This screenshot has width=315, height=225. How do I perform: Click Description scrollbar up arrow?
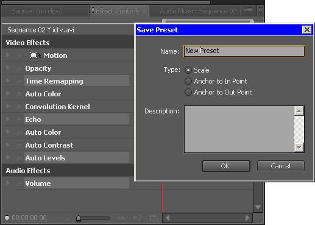299,111
